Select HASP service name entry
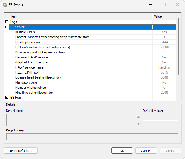This screenshot has width=185, height=159. point(29,67)
